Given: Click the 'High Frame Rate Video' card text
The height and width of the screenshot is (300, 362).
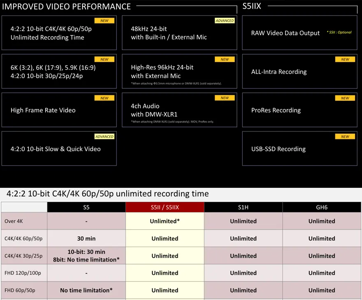Looking at the screenshot, I should (x=43, y=110).
